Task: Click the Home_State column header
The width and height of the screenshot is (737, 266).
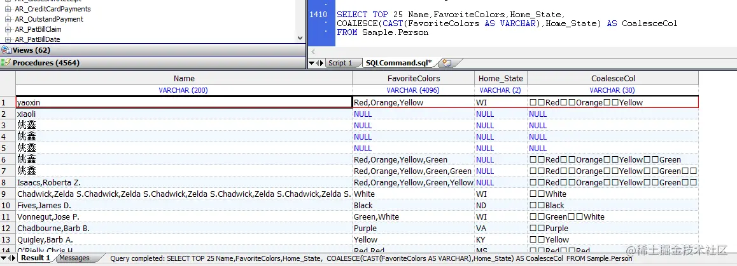Action: pos(501,79)
